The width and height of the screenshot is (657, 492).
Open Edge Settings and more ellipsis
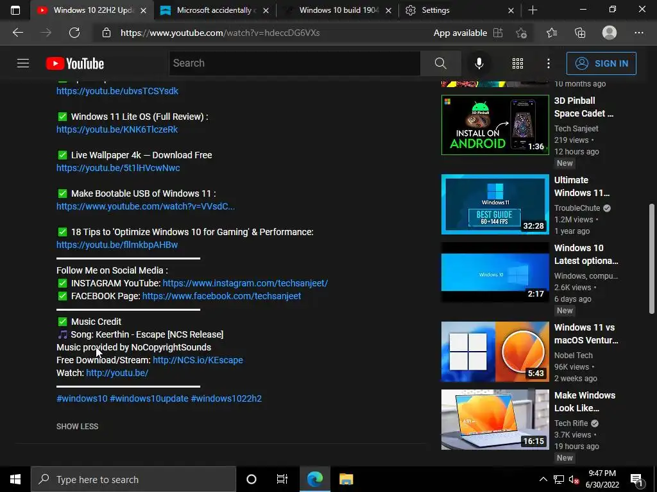(638, 33)
